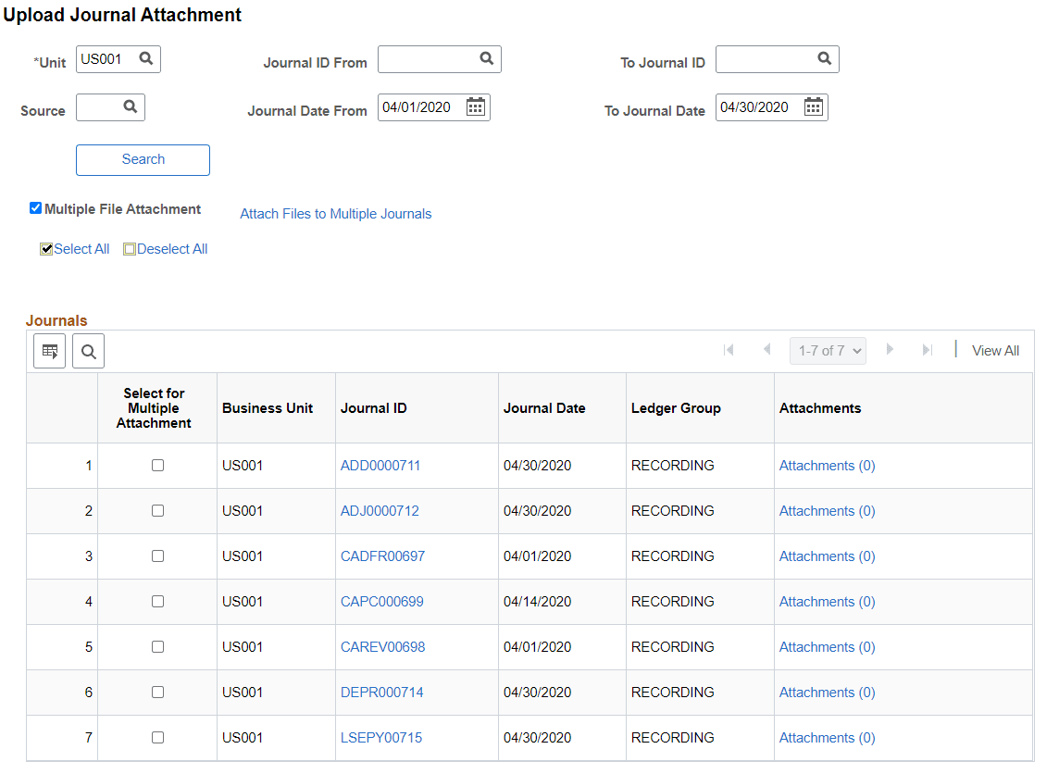Image resolution: width=1059 pixels, height=774 pixels.
Task: Click the Search button
Action: click(143, 159)
